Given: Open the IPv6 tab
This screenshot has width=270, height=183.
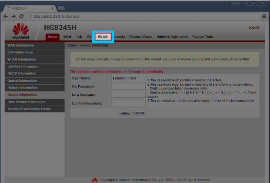Looking at the screenshot, I should pyautogui.click(x=89, y=37).
